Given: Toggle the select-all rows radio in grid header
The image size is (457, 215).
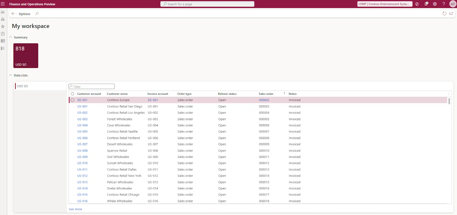Looking at the screenshot, I should pos(73,94).
